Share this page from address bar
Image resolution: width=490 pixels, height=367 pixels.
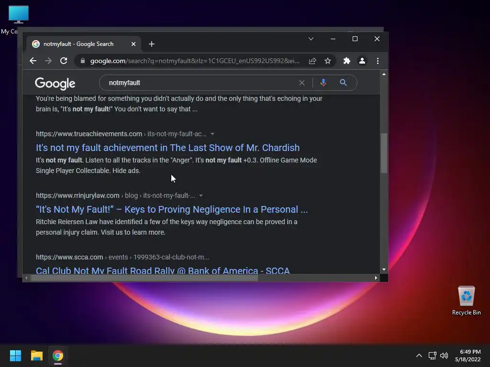(312, 61)
